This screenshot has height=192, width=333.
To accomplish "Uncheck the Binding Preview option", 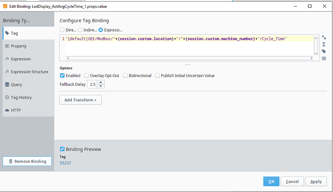I will 62,149.
